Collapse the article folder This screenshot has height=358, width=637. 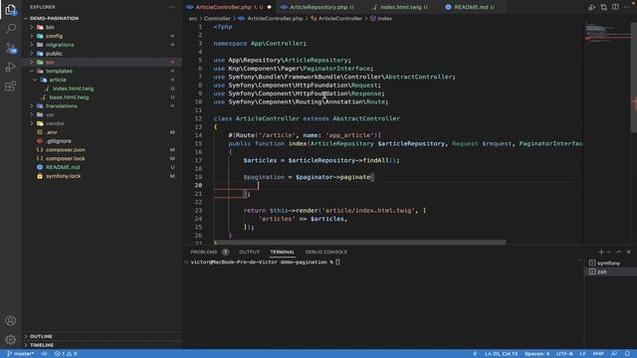tap(35, 80)
